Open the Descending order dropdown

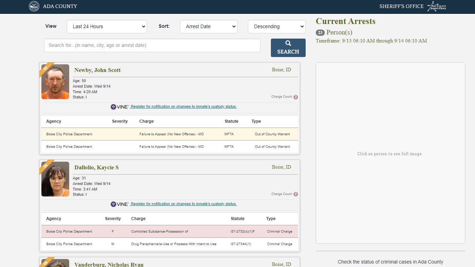point(277,26)
